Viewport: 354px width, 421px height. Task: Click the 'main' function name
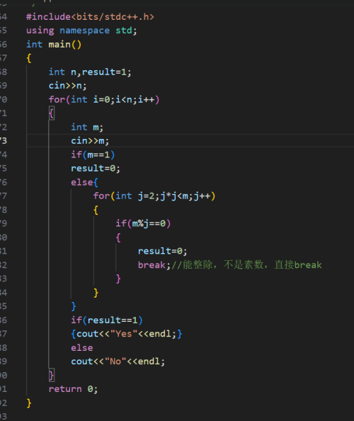click(x=59, y=45)
